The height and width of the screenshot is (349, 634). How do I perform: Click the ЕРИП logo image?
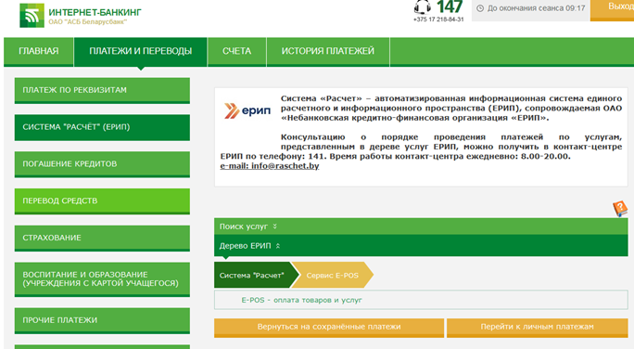click(x=247, y=110)
